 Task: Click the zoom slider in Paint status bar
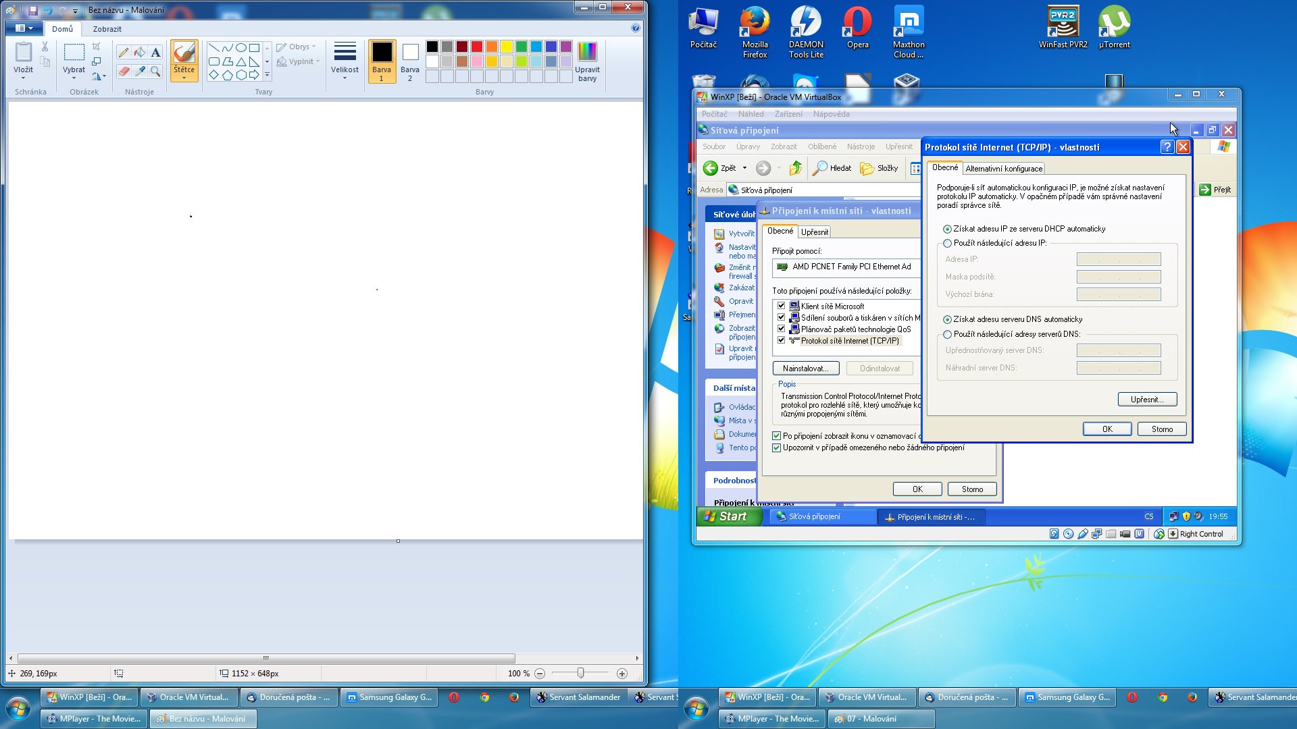coord(580,673)
